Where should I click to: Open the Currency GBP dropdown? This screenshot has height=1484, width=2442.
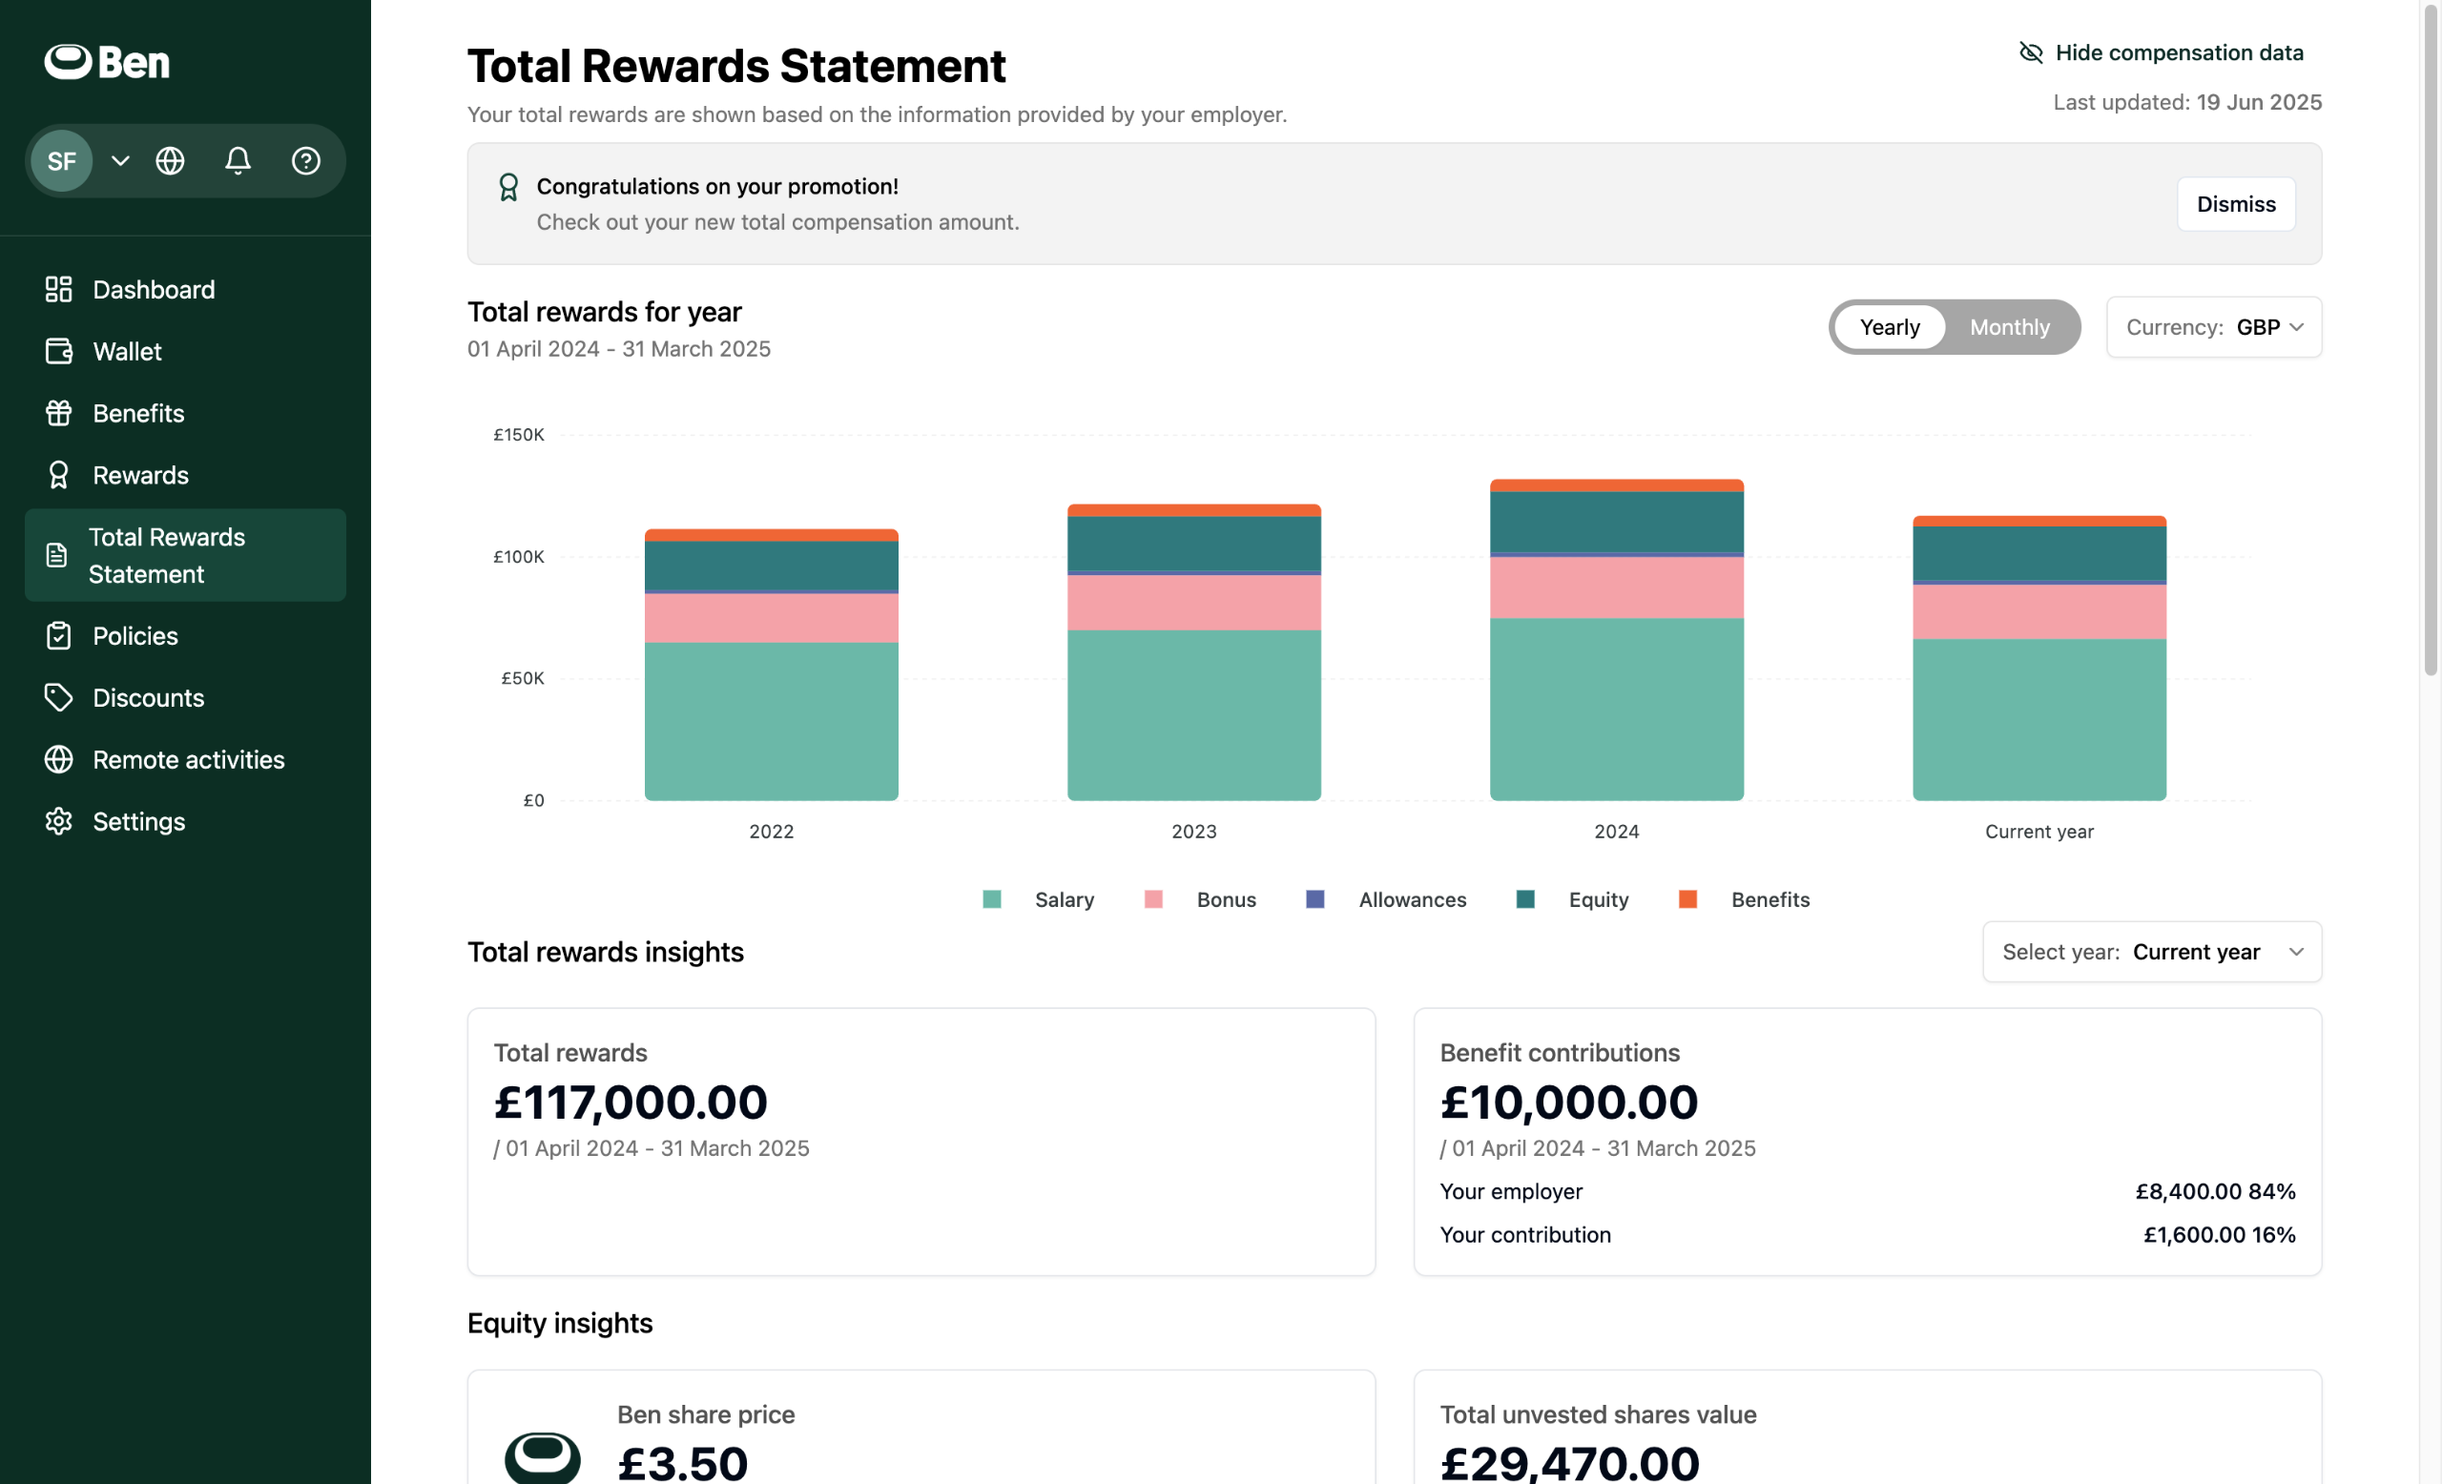pos(2213,327)
